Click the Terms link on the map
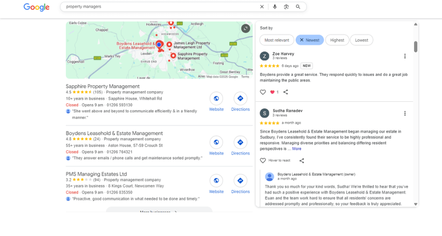 245,77
